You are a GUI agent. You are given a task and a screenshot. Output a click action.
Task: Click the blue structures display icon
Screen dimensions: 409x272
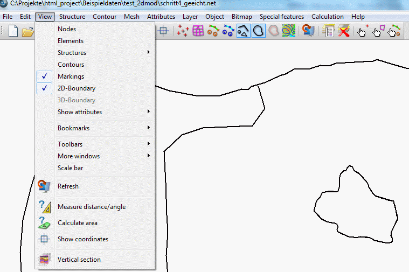228,31
